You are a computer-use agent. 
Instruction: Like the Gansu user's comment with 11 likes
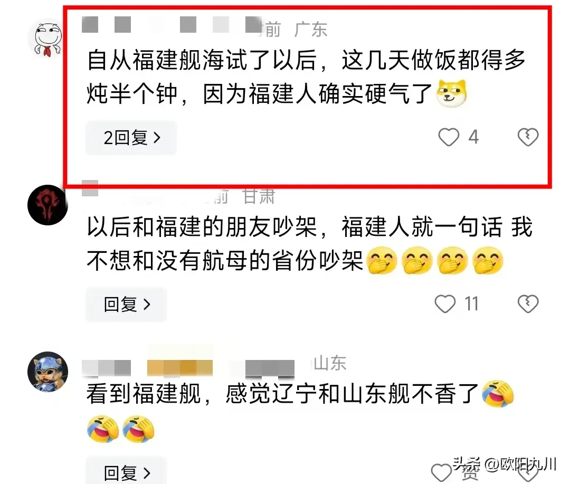[x=445, y=303]
